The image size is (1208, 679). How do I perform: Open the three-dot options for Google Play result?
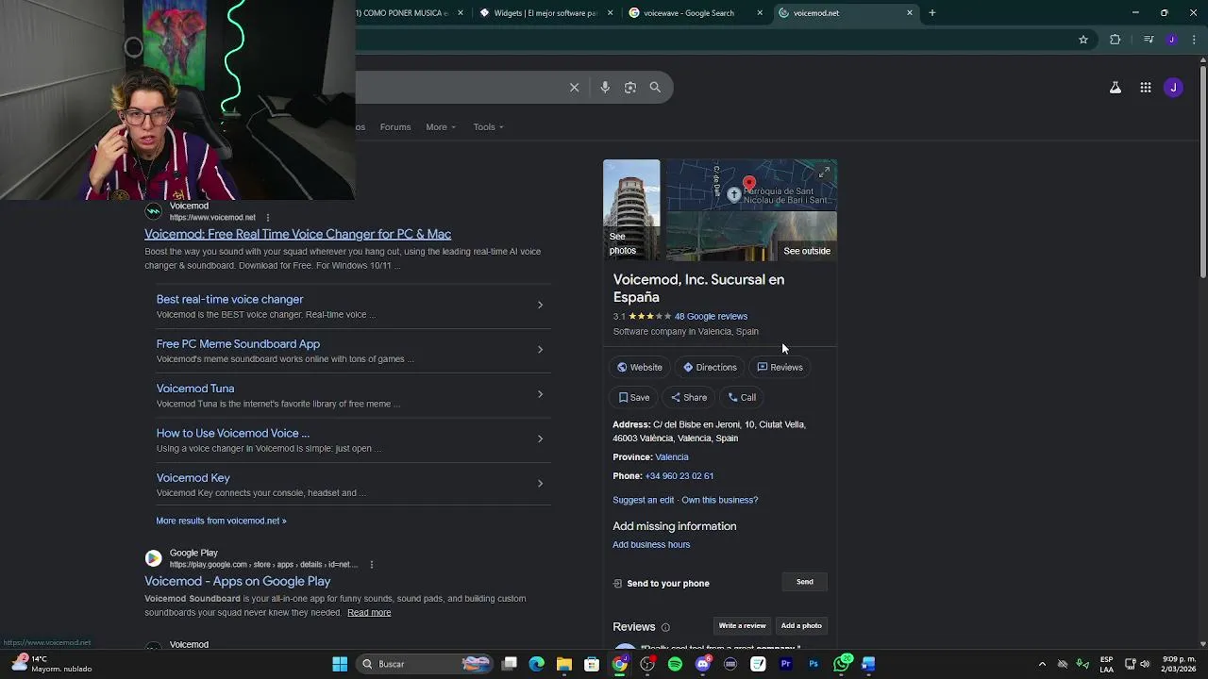point(372,565)
